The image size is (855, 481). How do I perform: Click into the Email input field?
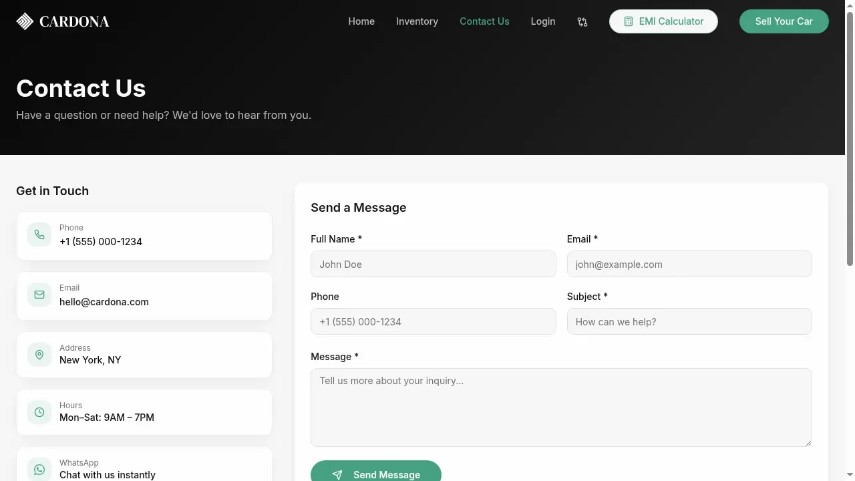[689, 264]
